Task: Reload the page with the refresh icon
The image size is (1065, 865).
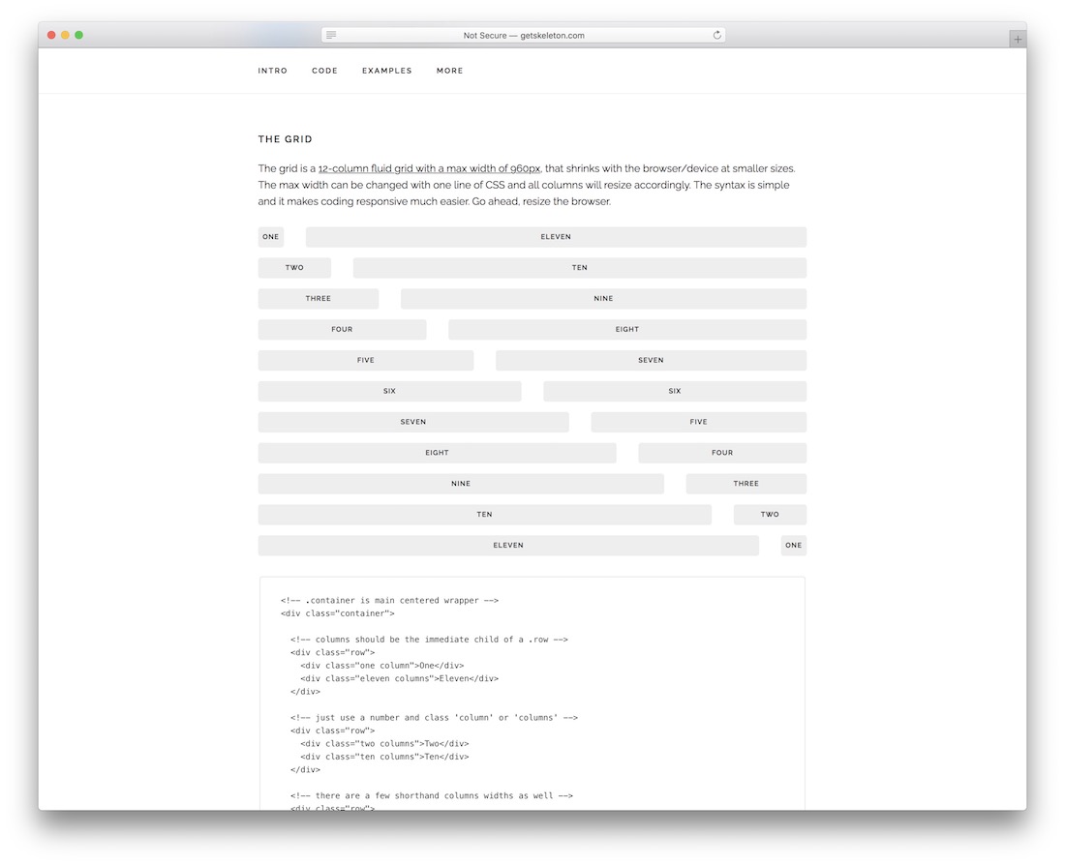Action: point(716,35)
